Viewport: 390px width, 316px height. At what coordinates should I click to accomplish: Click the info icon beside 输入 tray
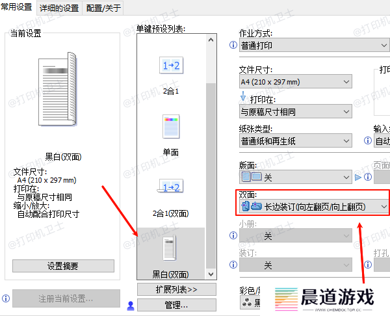(x=368, y=140)
